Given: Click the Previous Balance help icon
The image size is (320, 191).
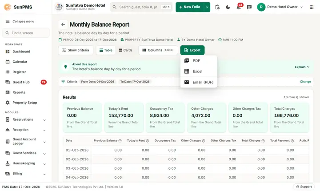Looking at the screenshot, I should coord(120,141).
